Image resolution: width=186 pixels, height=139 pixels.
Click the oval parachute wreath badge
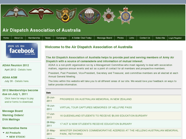click(89, 16)
